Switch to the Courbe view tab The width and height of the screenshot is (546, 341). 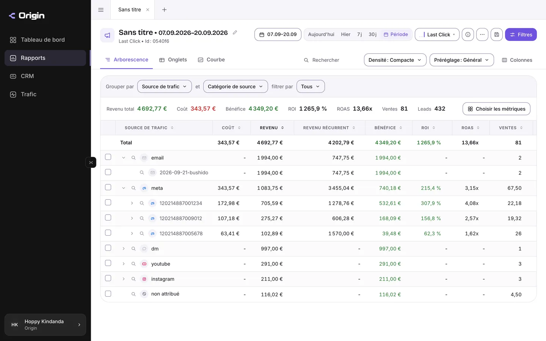tap(212, 60)
